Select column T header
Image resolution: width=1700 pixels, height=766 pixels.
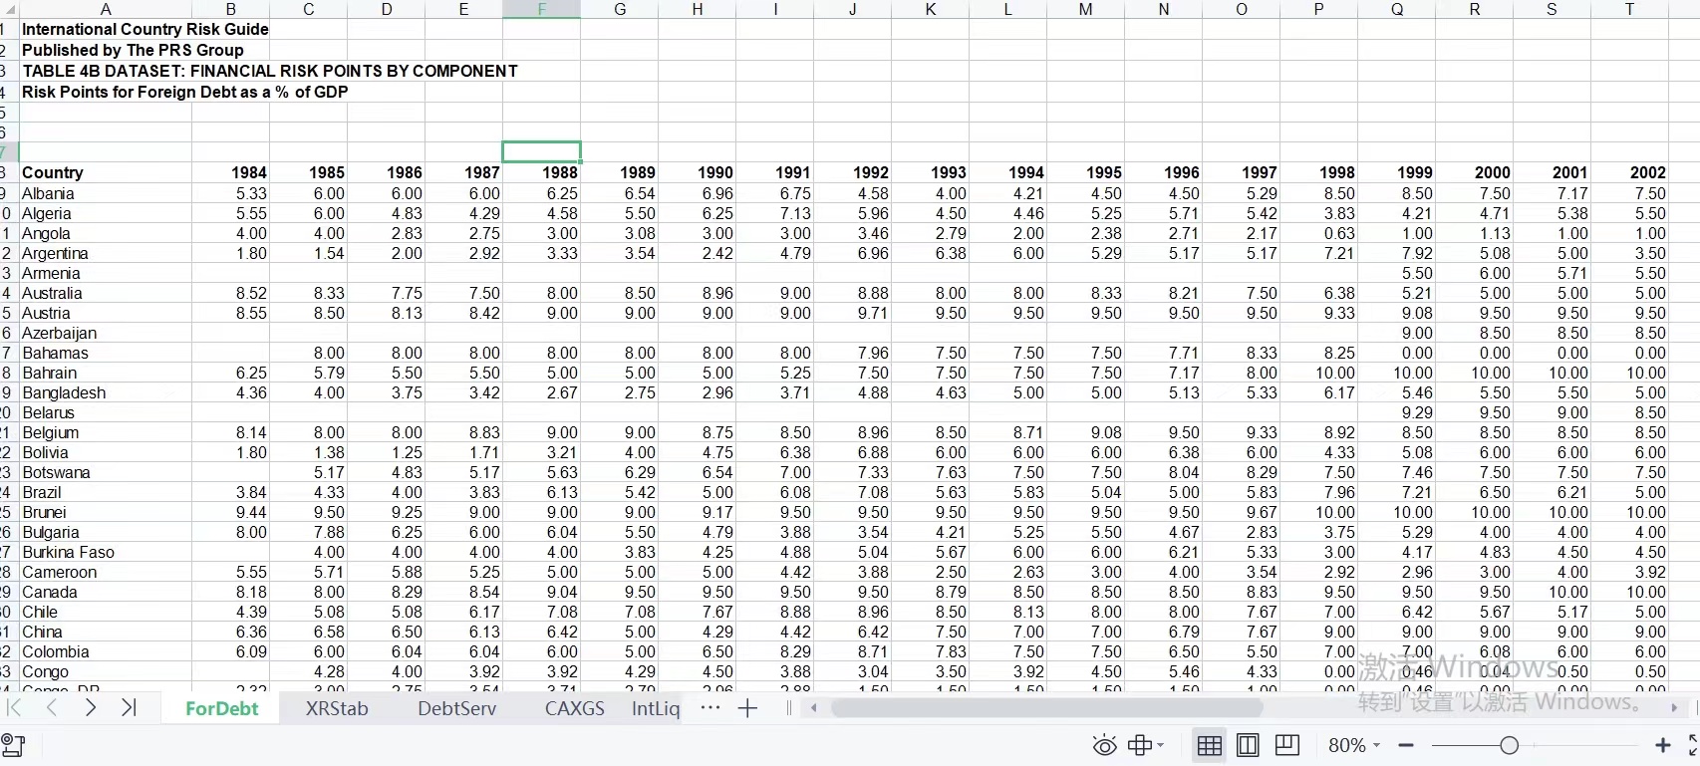coord(1629,9)
